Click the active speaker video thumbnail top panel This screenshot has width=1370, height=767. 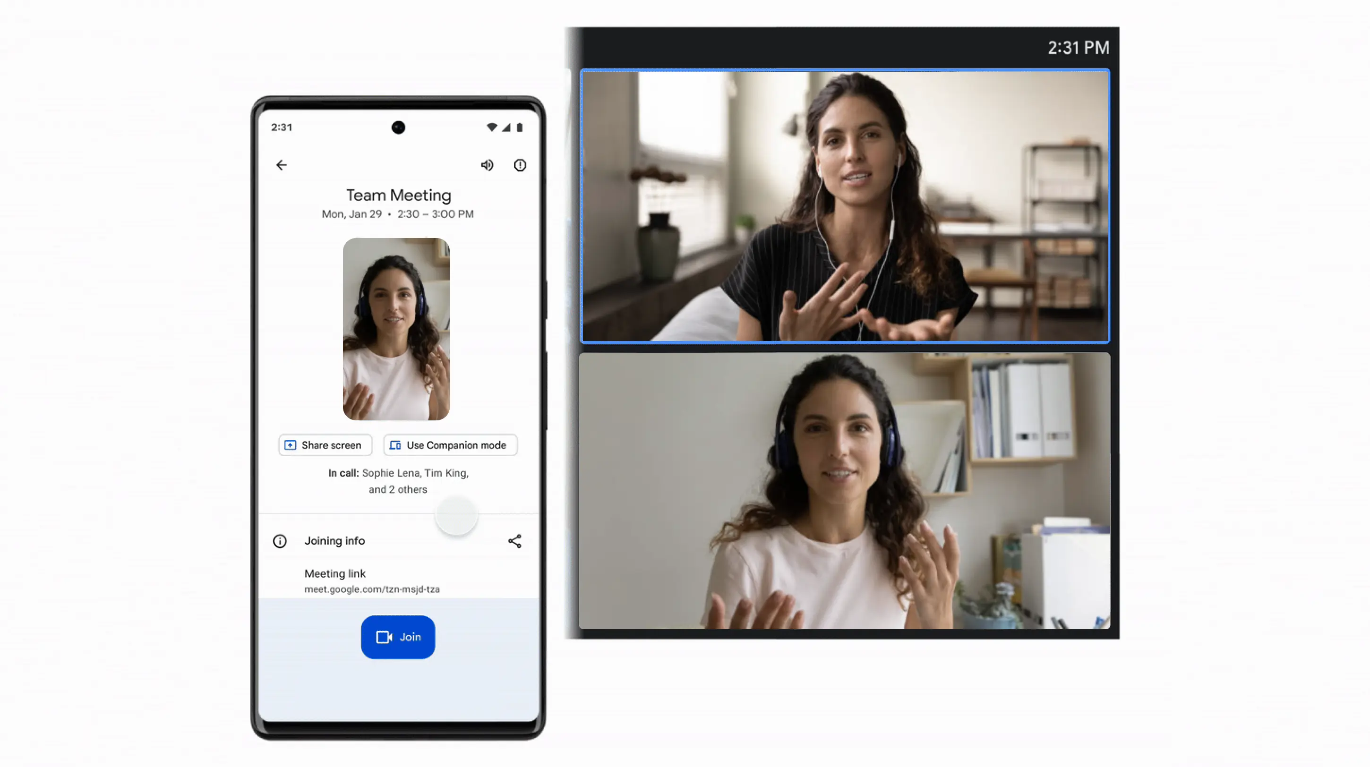click(x=844, y=205)
